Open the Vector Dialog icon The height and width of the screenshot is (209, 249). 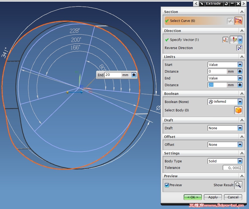[226, 40]
